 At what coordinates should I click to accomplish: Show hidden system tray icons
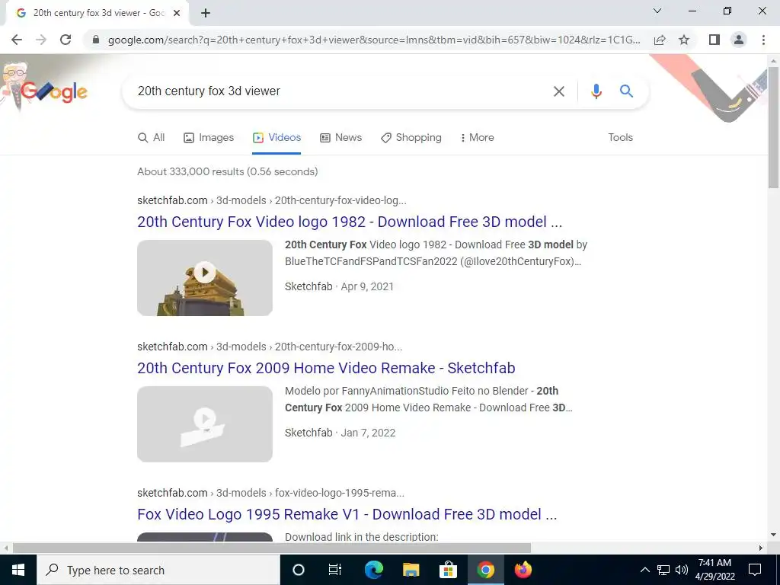(x=644, y=570)
